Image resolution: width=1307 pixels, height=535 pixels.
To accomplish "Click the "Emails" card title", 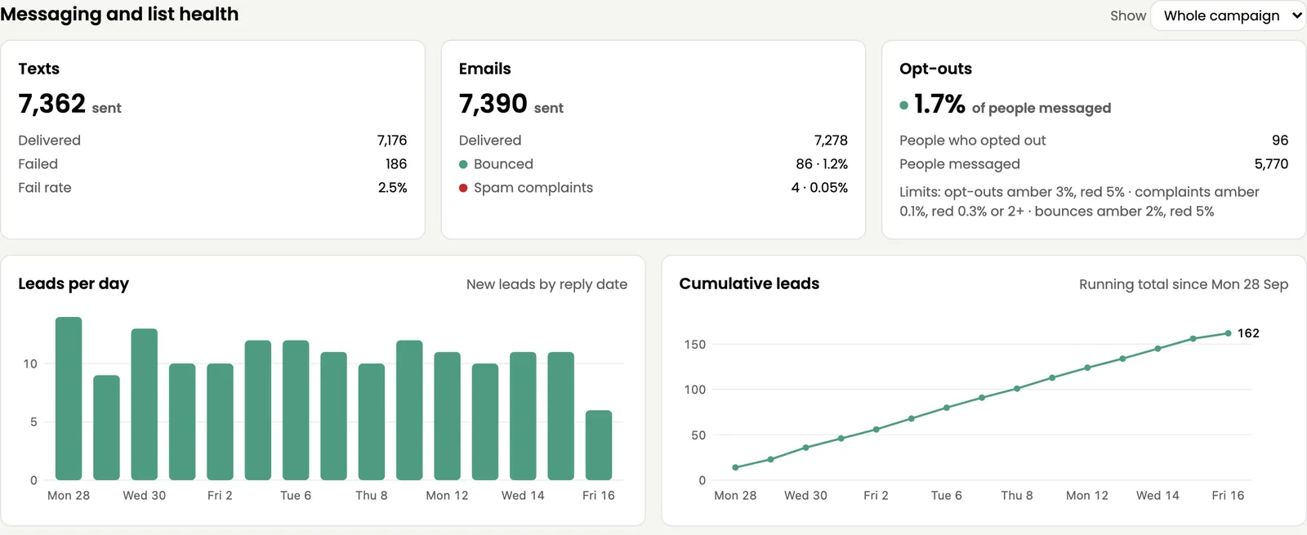I will pos(485,69).
